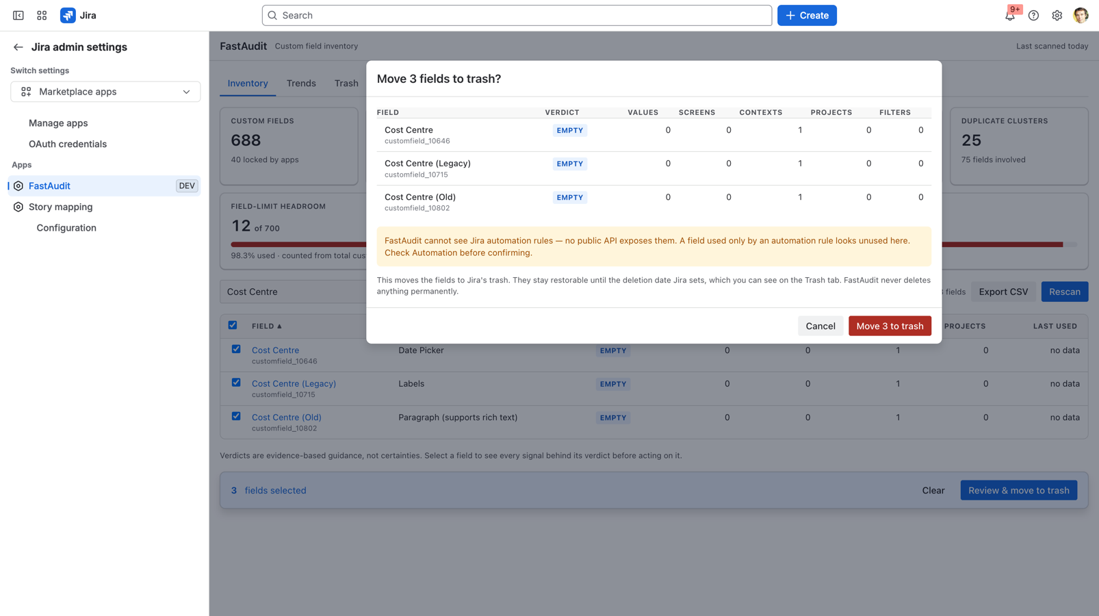Click the Duplicate Clusters 25 card
Image resolution: width=1099 pixels, height=616 pixels.
pyautogui.click(x=1019, y=146)
